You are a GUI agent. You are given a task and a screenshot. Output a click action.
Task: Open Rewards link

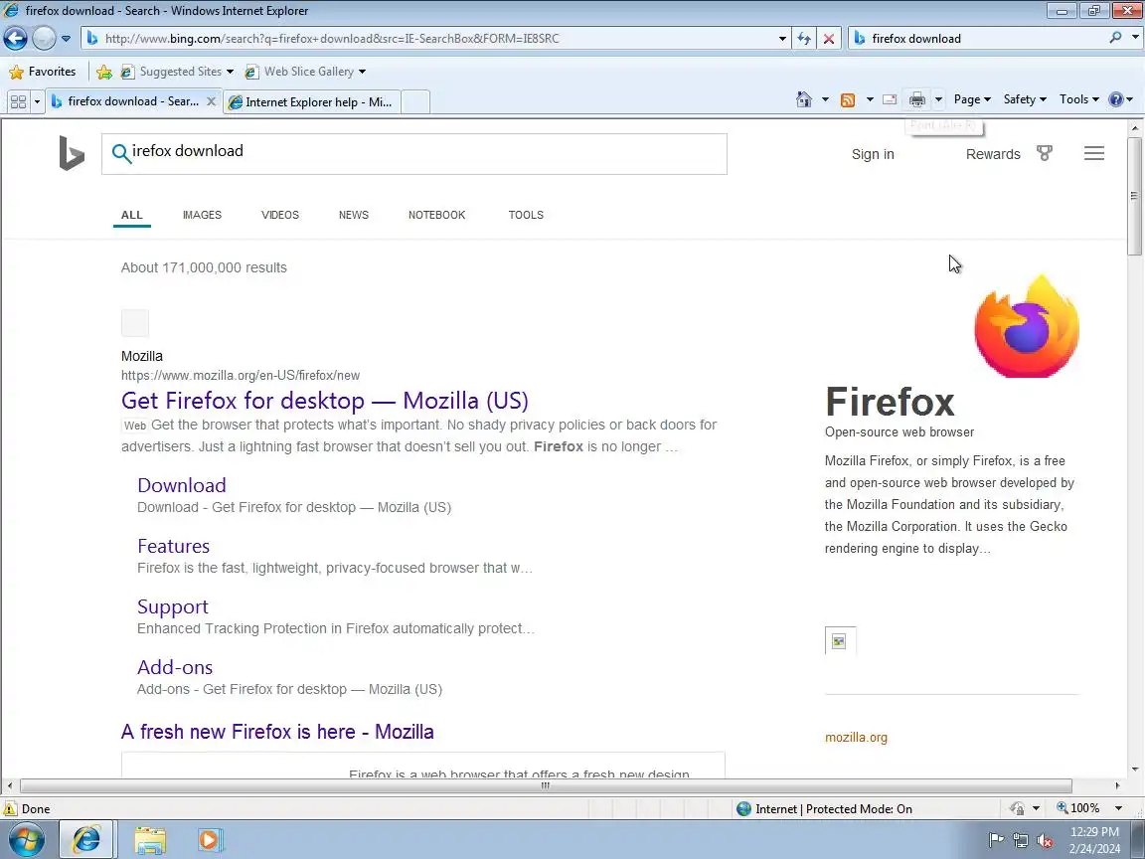click(x=992, y=154)
